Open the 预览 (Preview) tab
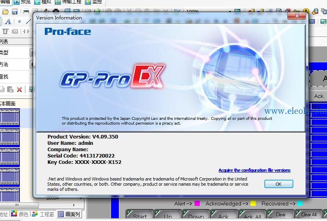Screen dimensions: 327x221 pos(22,2)
